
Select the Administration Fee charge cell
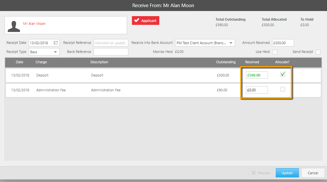[x=51, y=90]
